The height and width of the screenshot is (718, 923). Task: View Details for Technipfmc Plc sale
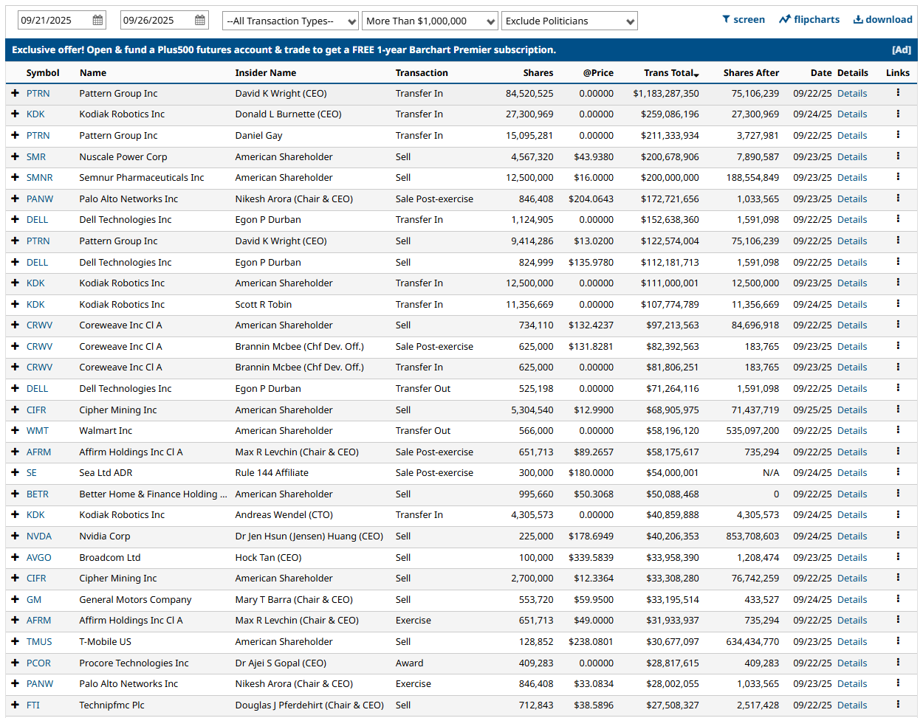852,705
